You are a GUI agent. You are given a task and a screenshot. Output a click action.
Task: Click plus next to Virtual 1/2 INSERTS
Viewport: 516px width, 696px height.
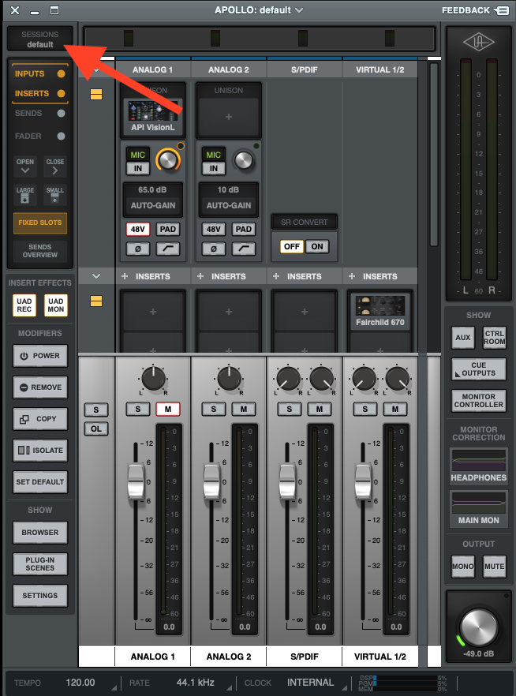coord(352,276)
